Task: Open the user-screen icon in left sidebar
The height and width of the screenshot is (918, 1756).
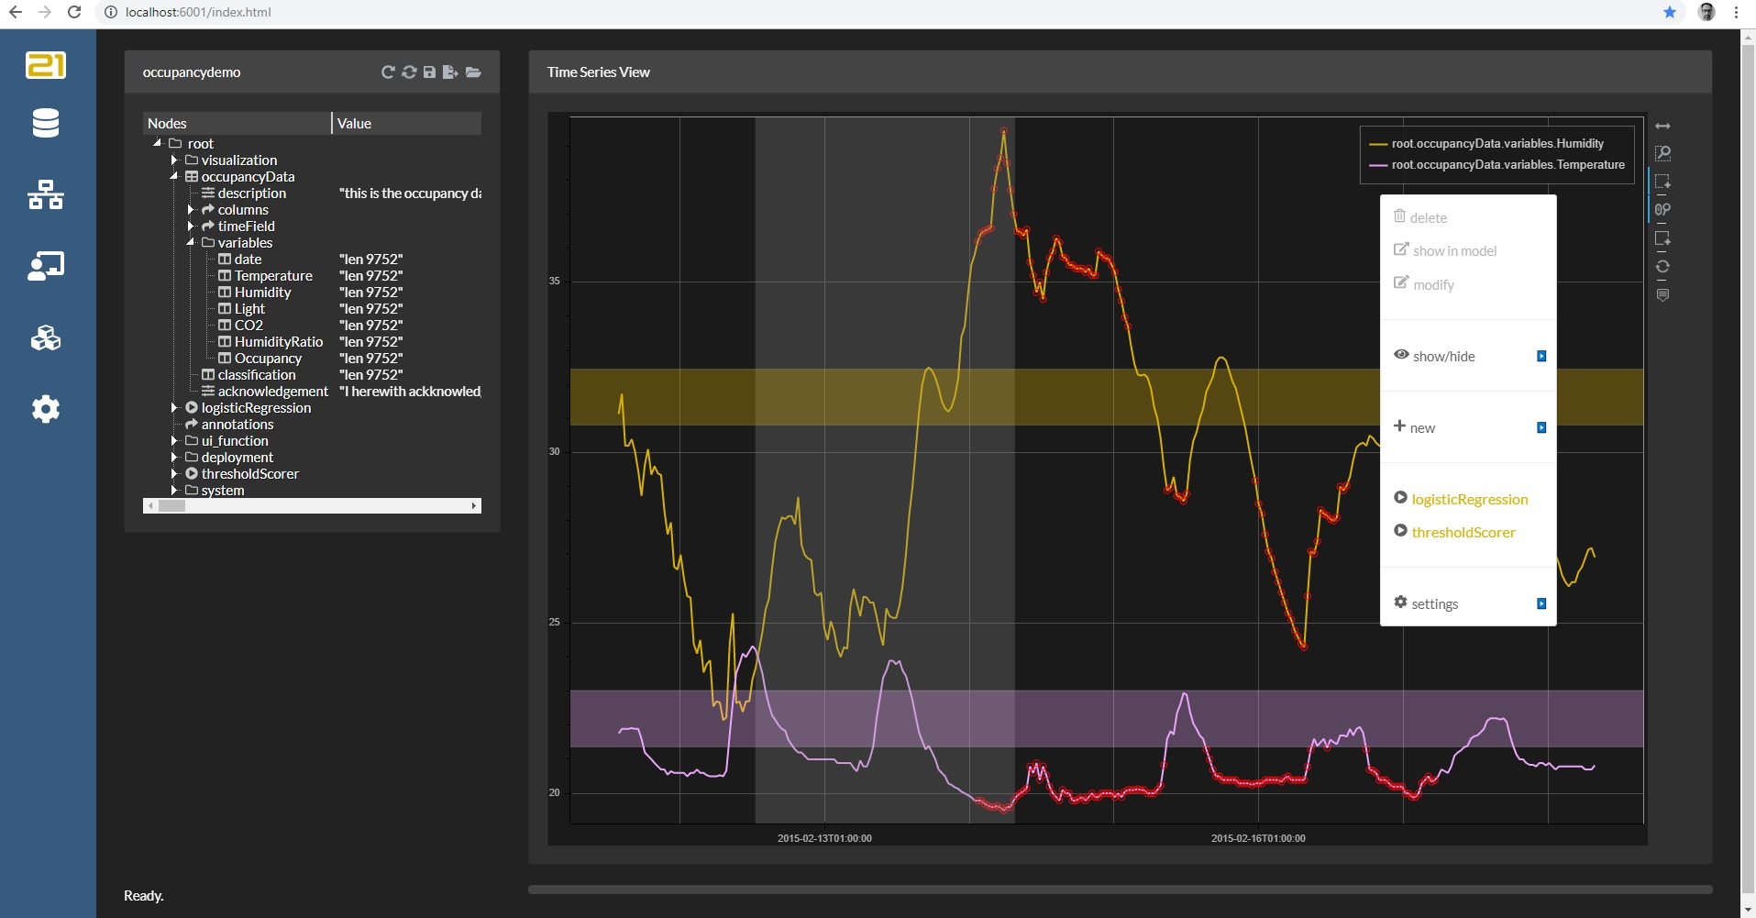Action: pos(46,266)
